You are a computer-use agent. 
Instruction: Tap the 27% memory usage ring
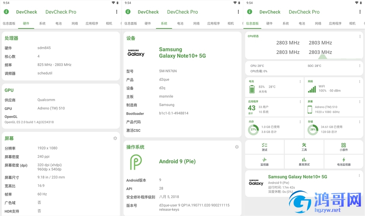click(253, 130)
